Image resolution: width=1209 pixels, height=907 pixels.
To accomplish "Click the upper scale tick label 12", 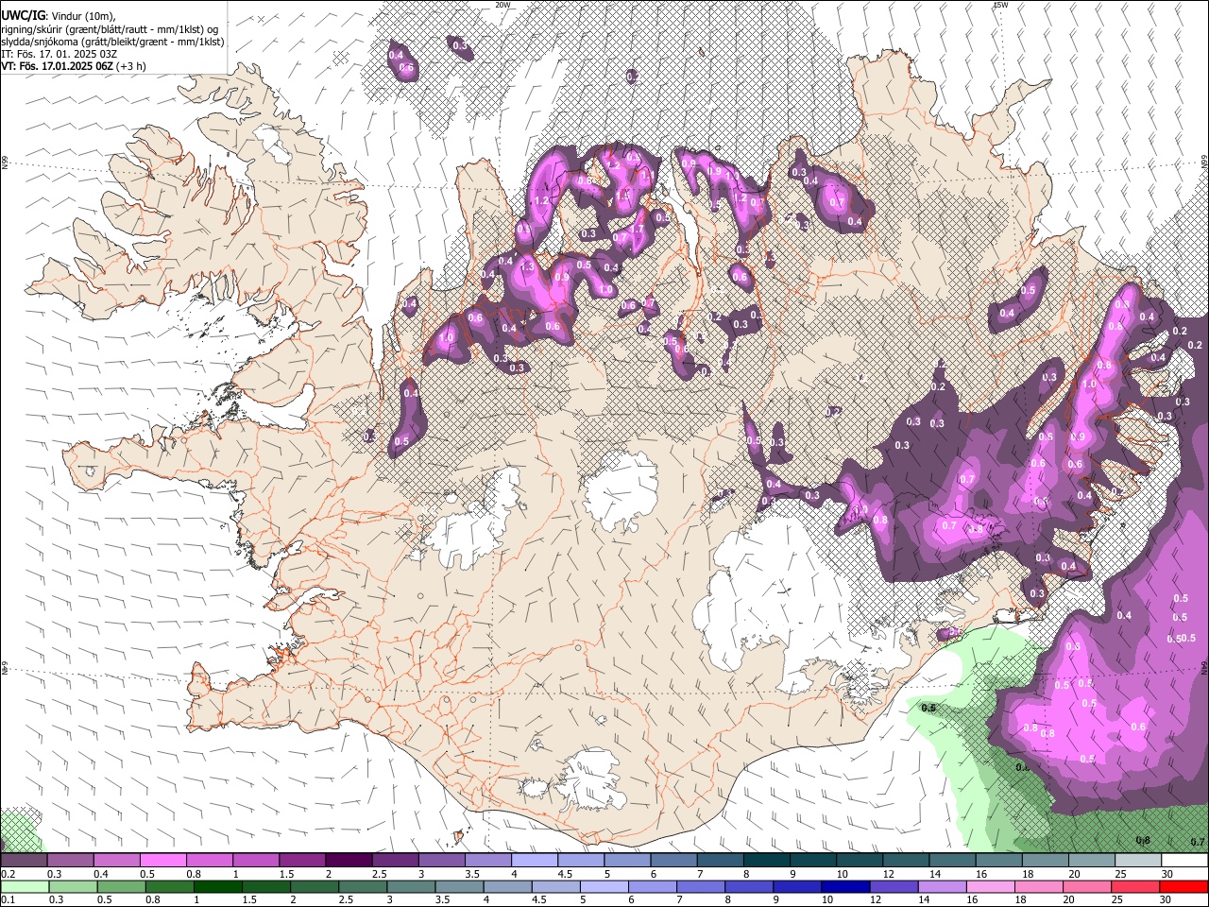I will point(889,874).
